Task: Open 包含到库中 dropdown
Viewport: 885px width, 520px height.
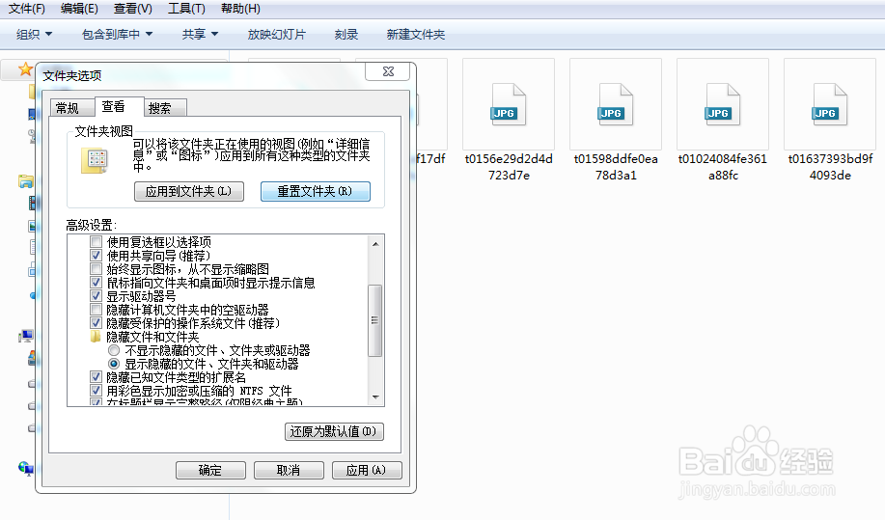Action: tap(117, 35)
